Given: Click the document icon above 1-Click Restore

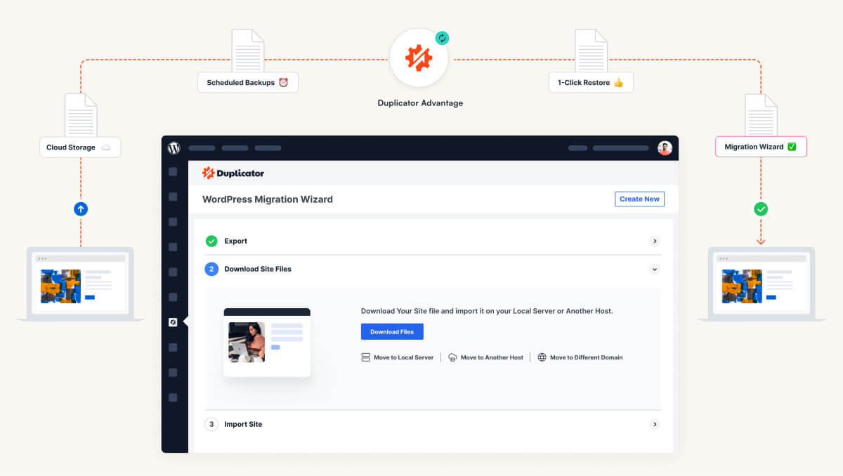Looking at the screenshot, I should pyautogui.click(x=591, y=51).
